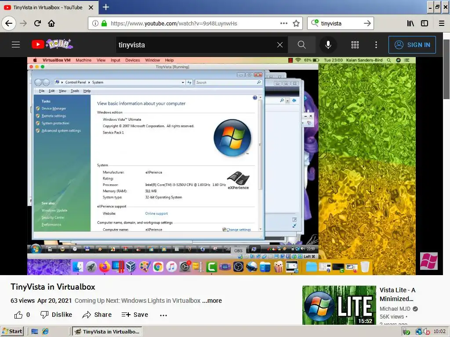The width and height of the screenshot is (450, 337).
Task: Clear the YouTube search box with X
Action: coord(280,45)
